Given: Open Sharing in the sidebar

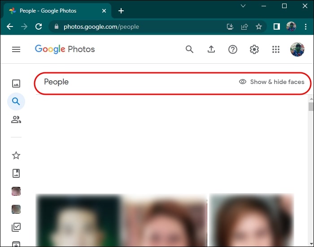Looking at the screenshot, I should [x=16, y=119].
